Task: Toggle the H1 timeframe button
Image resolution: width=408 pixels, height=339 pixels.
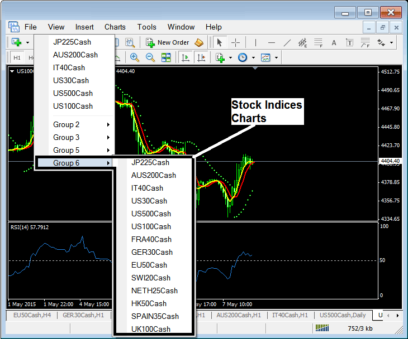Action: click(x=17, y=57)
